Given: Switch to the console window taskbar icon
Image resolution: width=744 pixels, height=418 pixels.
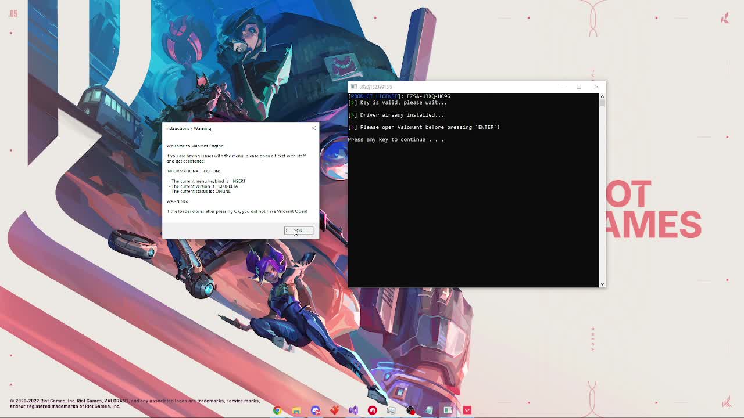Looking at the screenshot, I should [x=448, y=410].
